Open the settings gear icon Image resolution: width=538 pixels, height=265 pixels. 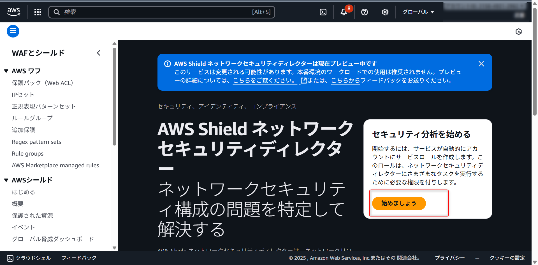pos(385,12)
